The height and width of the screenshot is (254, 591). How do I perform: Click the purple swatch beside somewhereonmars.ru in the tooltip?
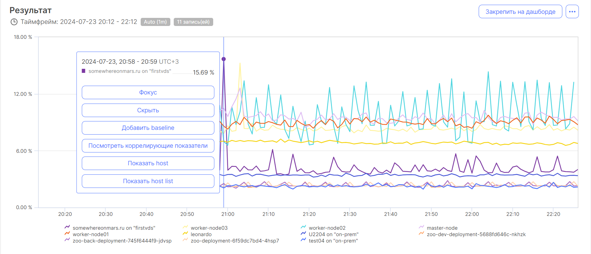pos(84,71)
